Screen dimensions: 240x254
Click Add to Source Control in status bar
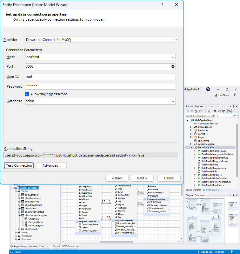[212, 252]
